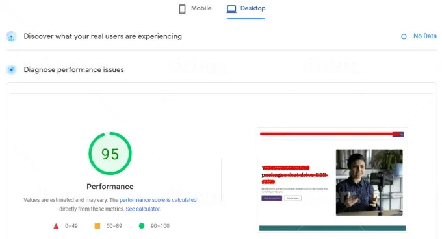Click the 95 performance score gauge
The image size is (442, 239).
coord(110,154)
